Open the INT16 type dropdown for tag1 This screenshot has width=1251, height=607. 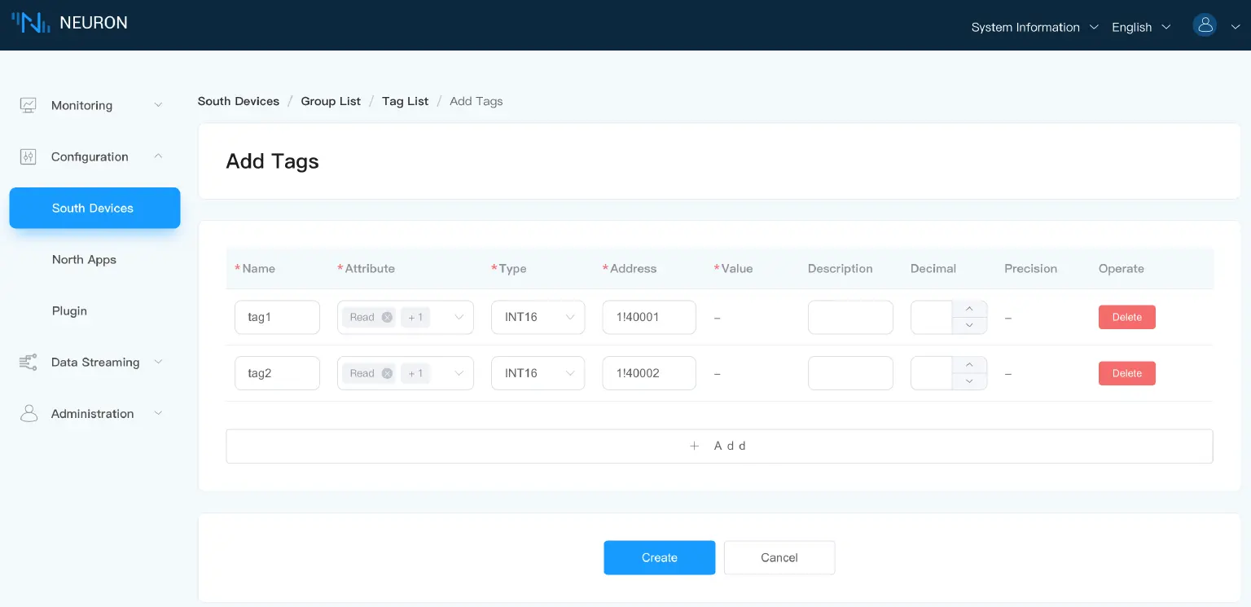coord(538,317)
